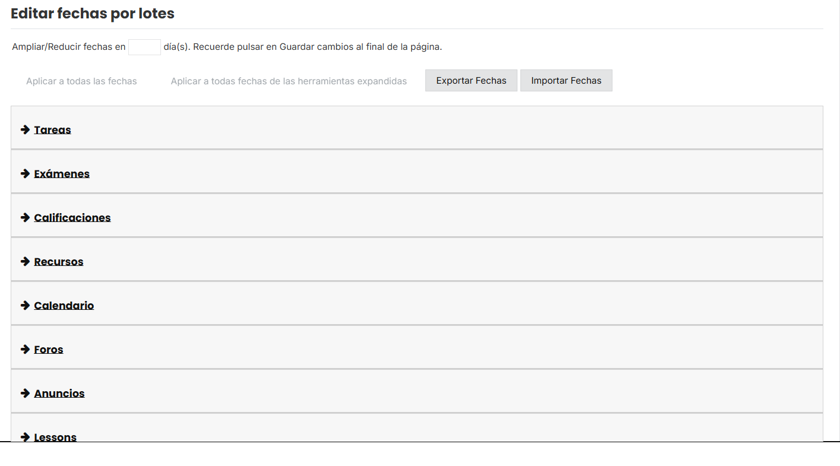Focus the days offset input field
The width and height of the screenshot is (840, 466).
(x=144, y=47)
